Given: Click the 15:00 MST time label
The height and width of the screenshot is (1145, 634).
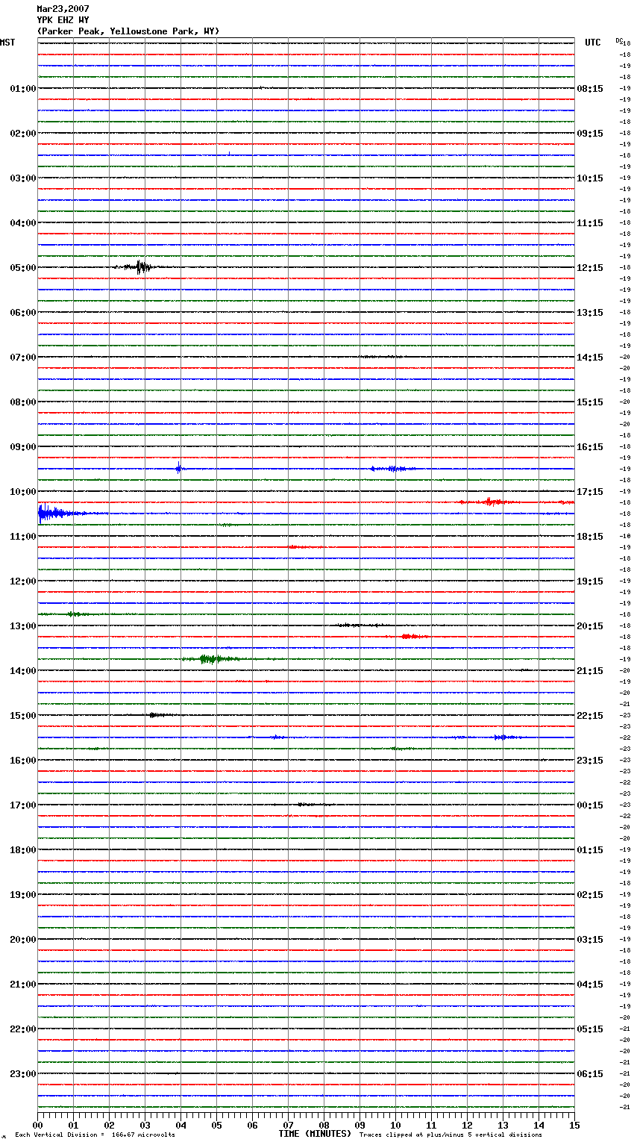Looking at the screenshot, I should pyautogui.click(x=23, y=716).
